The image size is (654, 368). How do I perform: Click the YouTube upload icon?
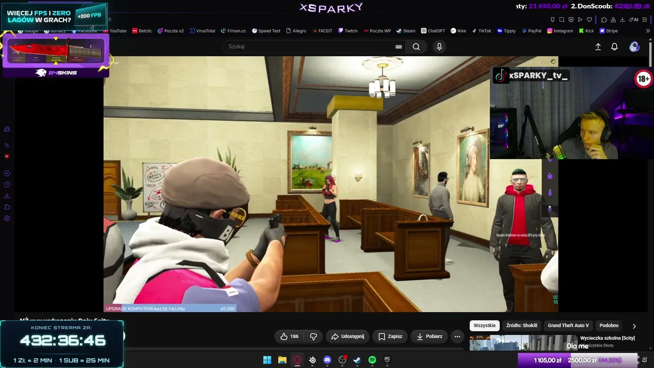pos(598,47)
